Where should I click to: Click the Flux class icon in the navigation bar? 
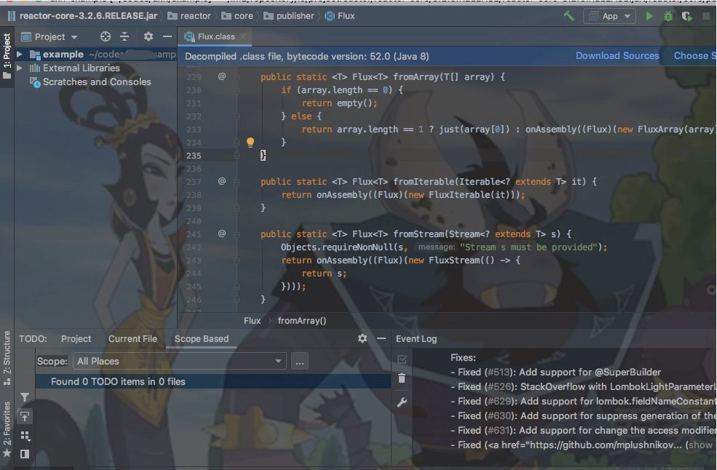[329, 16]
